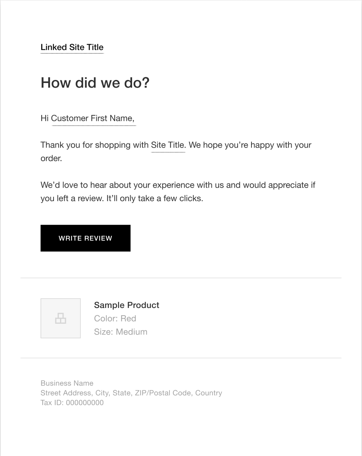Click the Tax ID footer line
362x456 pixels.
click(72, 403)
